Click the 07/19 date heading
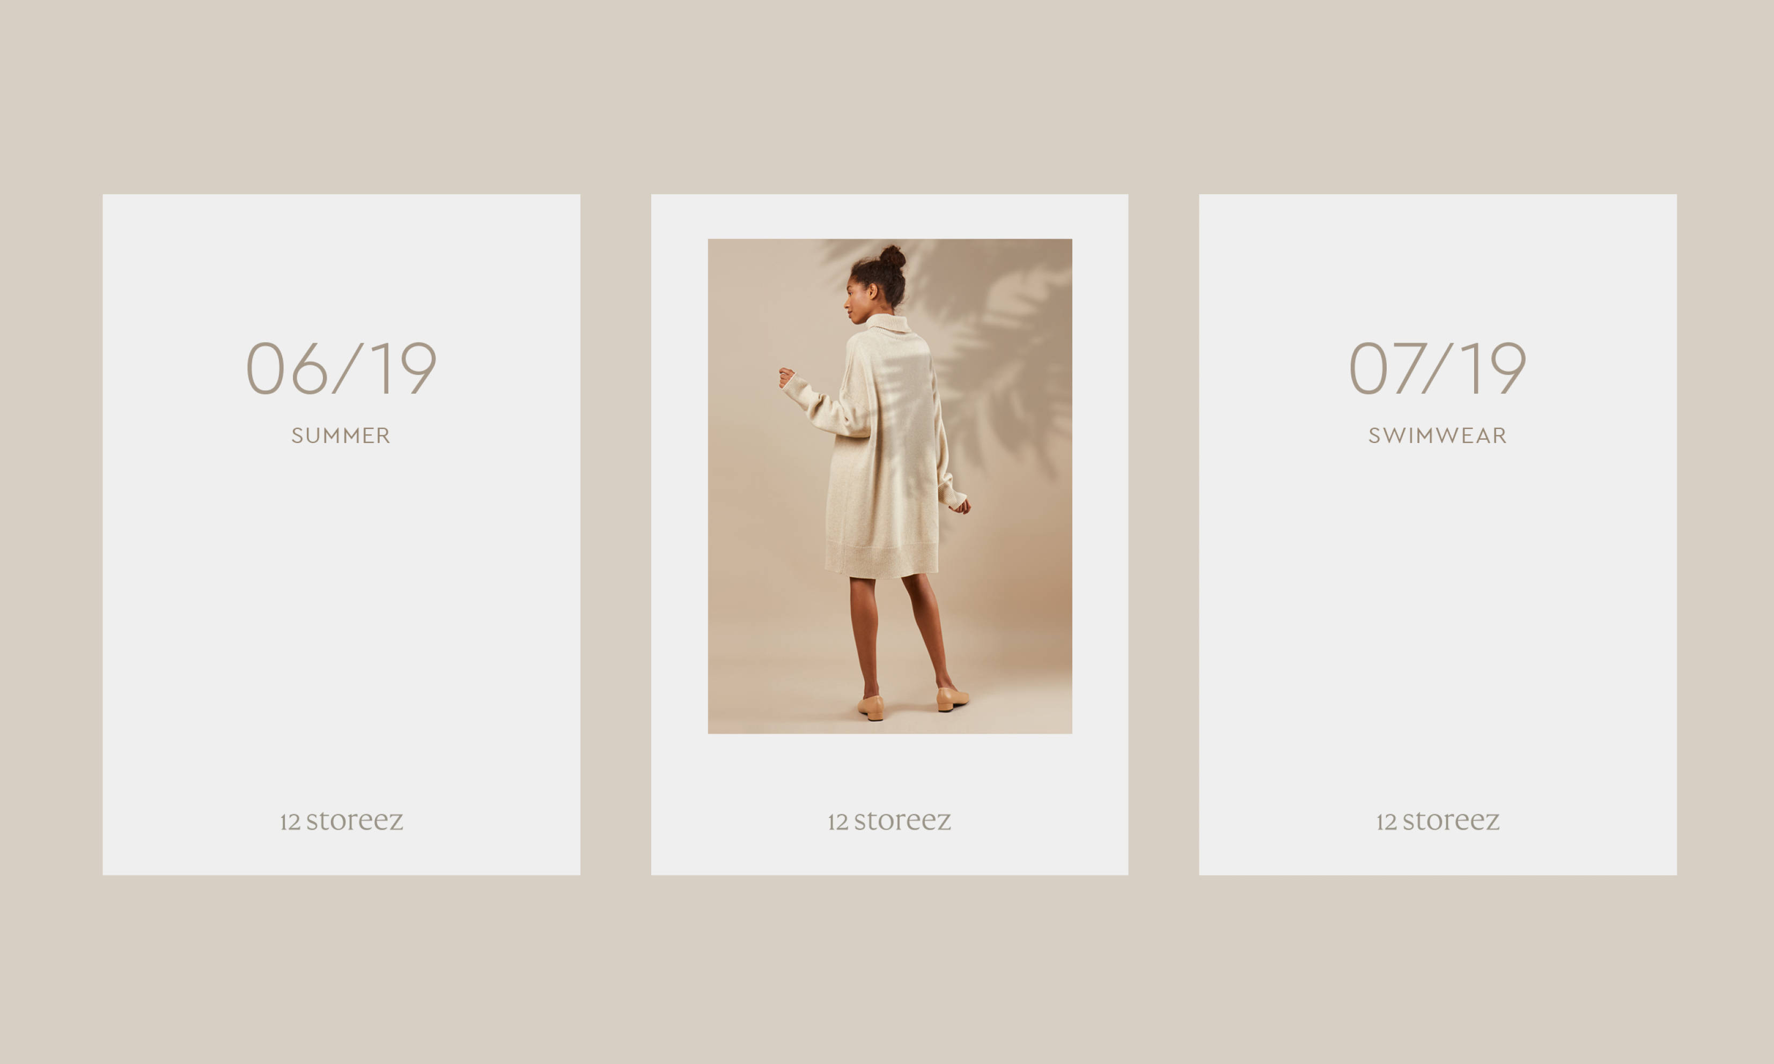Image resolution: width=1774 pixels, height=1064 pixels. click(x=1438, y=368)
